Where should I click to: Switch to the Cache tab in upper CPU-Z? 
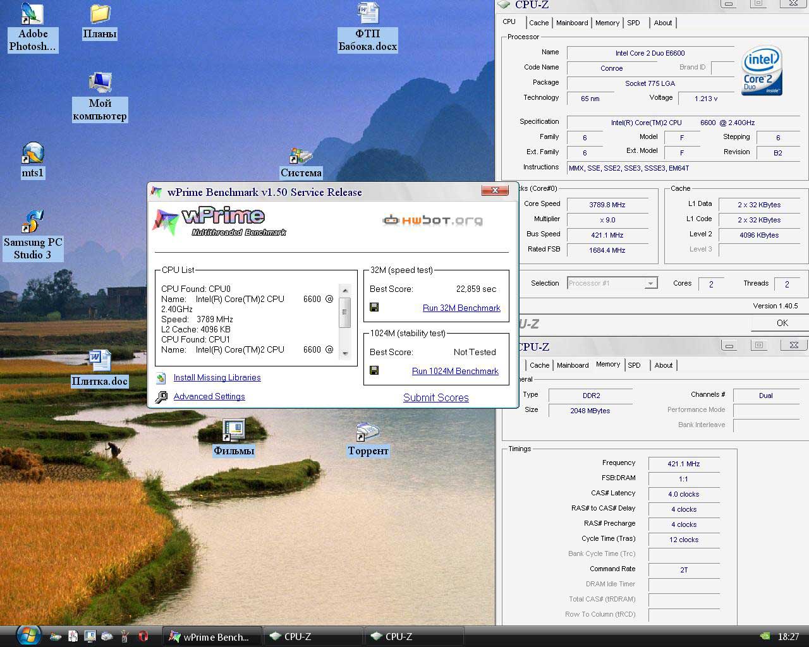tap(539, 23)
